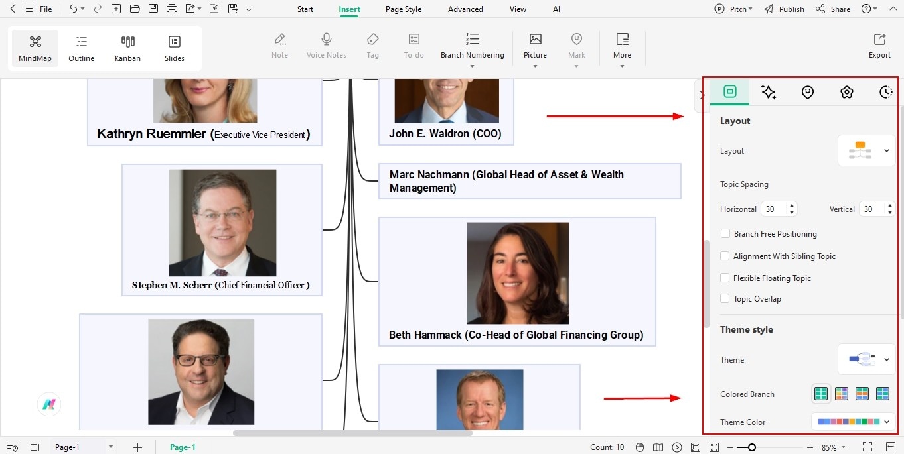
Task: Open the Voice Notes tool
Action: click(326, 45)
